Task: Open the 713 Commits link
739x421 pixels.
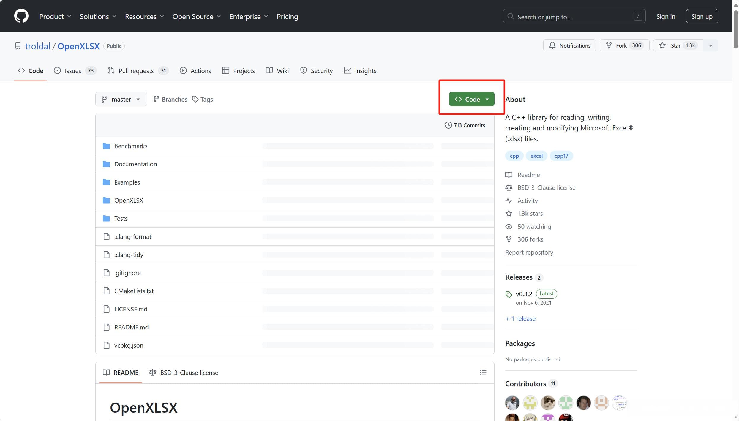Action: click(465, 125)
